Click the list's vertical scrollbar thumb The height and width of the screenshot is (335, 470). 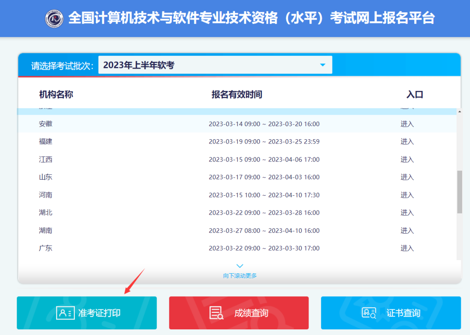pos(460,192)
